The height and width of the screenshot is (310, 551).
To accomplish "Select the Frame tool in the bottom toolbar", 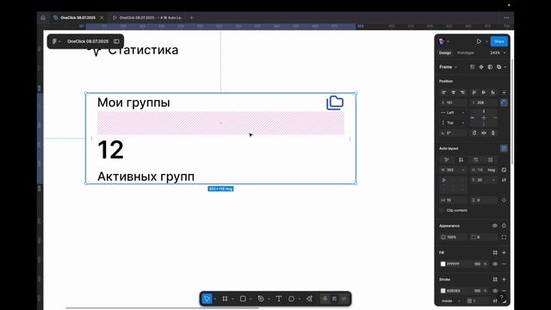I will (225, 299).
